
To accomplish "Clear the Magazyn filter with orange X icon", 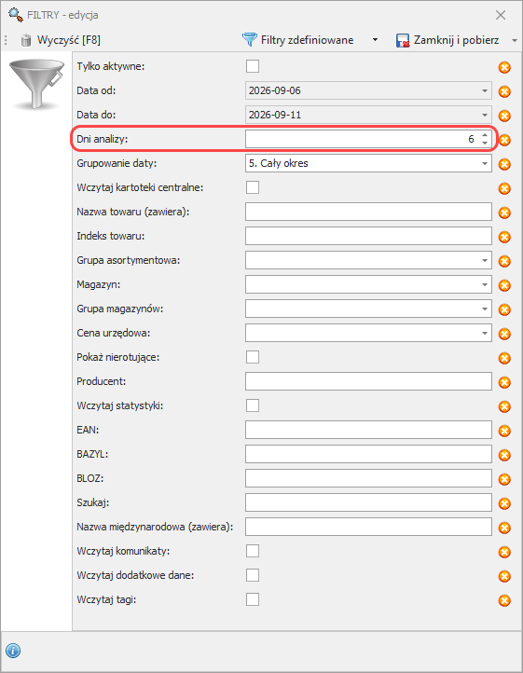I will (x=504, y=285).
